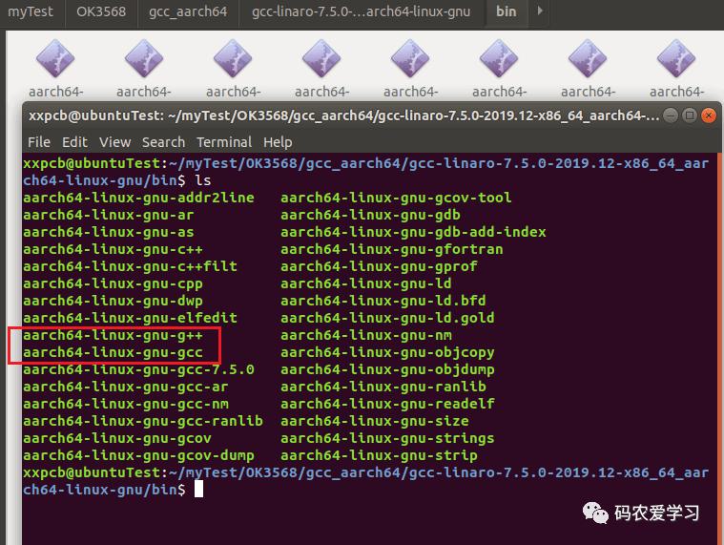Select text aarch64-linux-gnu-cpp
The width and height of the screenshot is (724, 545).
tap(113, 283)
